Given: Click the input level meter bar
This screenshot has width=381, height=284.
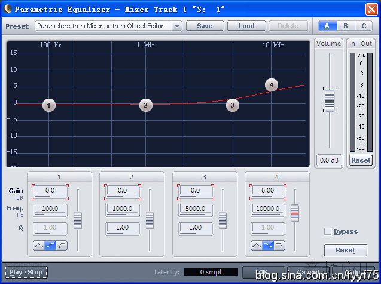Looking at the screenshot, I should coord(352,102).
